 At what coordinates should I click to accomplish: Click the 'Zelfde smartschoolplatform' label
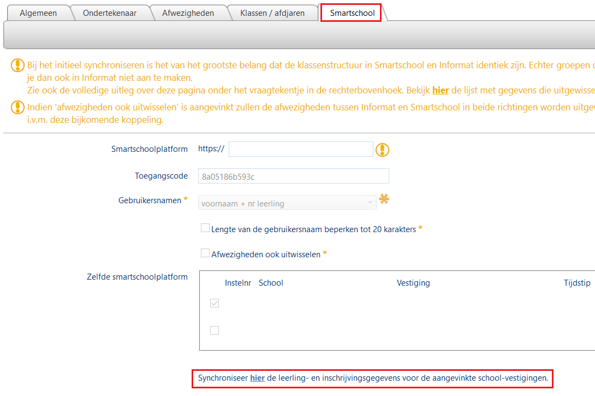coord(137,277)
